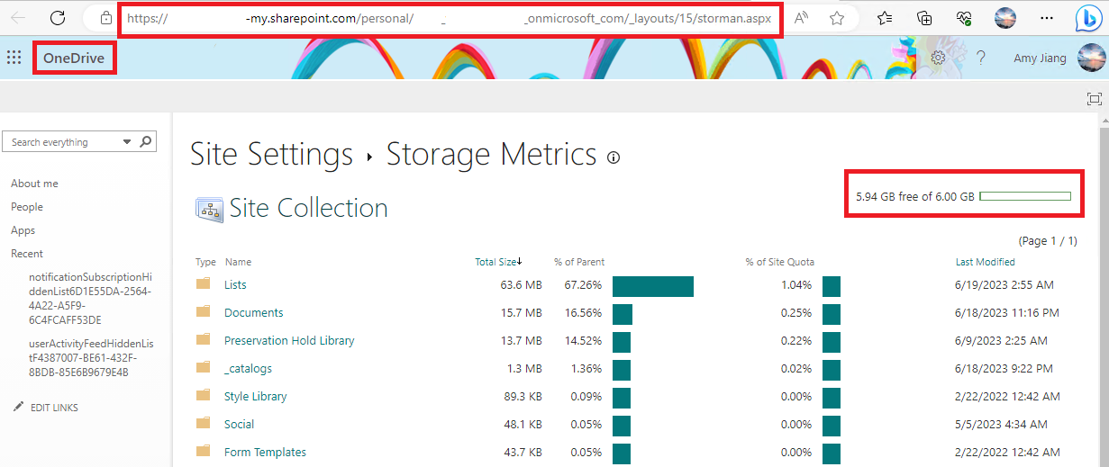The width and height of the screenshot is (1109, 467).
Task: Click About me in the left navigation
Action: click(x=34, y=184)
